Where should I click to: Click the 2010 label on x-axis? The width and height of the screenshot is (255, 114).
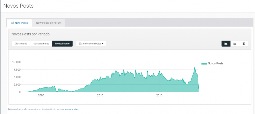click(x=100, y=95)
